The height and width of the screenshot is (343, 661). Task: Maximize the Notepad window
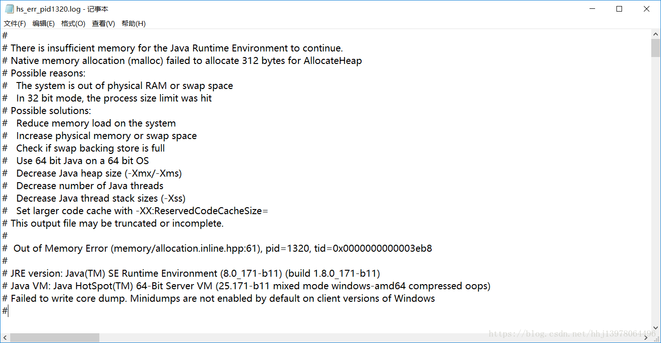(x=619, y=8)
